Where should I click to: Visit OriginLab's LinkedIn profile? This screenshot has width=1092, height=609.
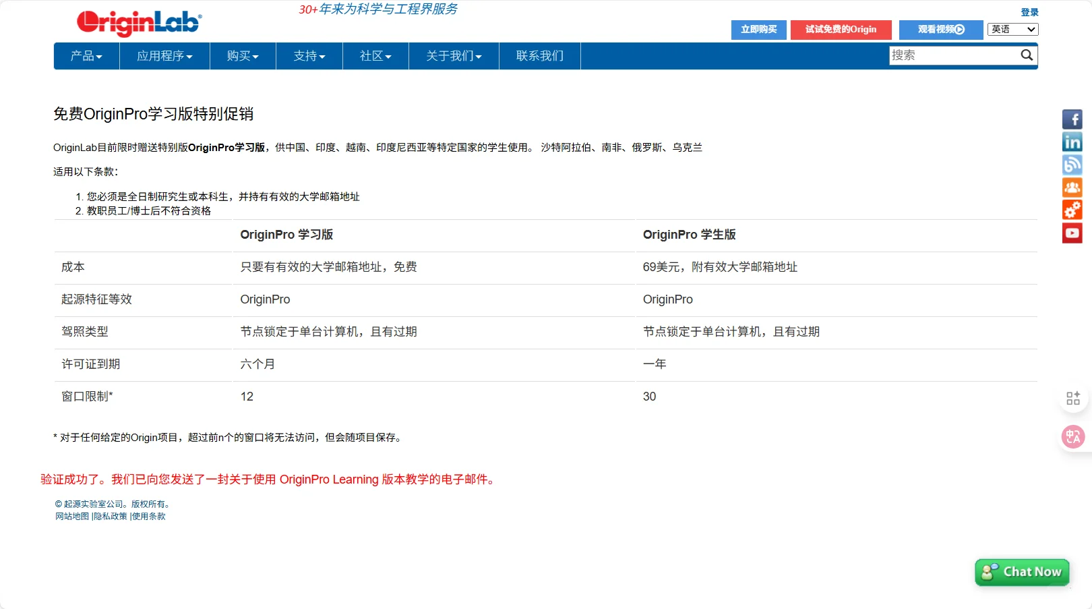tap(1072, 142)
